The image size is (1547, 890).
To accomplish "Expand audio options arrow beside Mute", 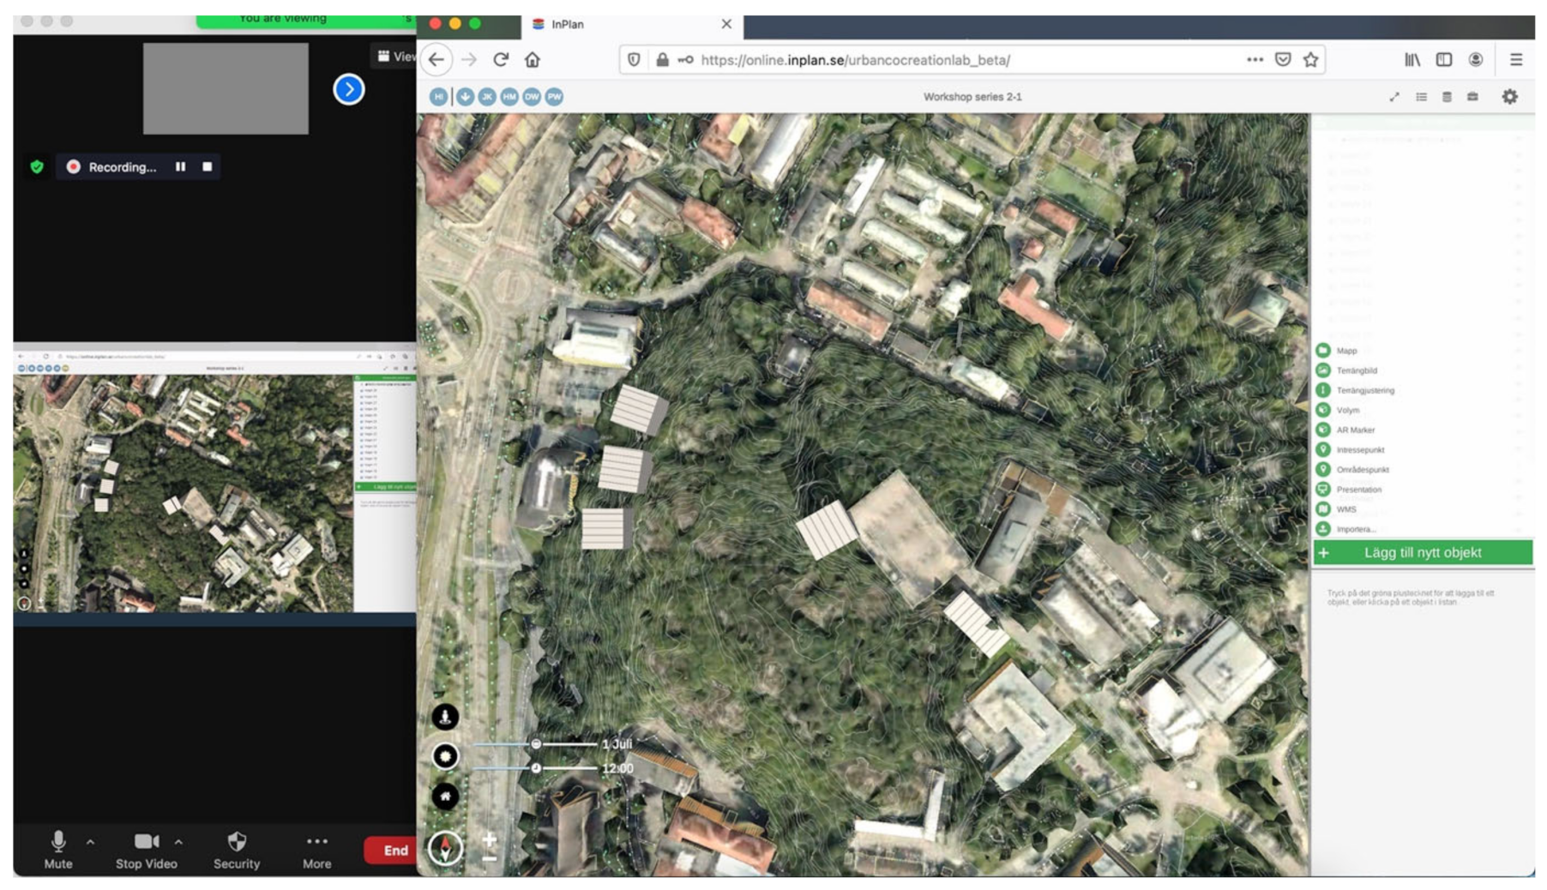I will click(x=91, y=842).
